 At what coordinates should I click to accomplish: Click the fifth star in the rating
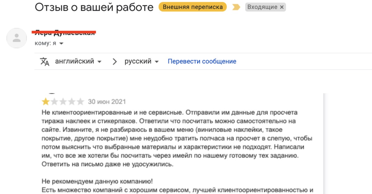click(x=80, y=102)
